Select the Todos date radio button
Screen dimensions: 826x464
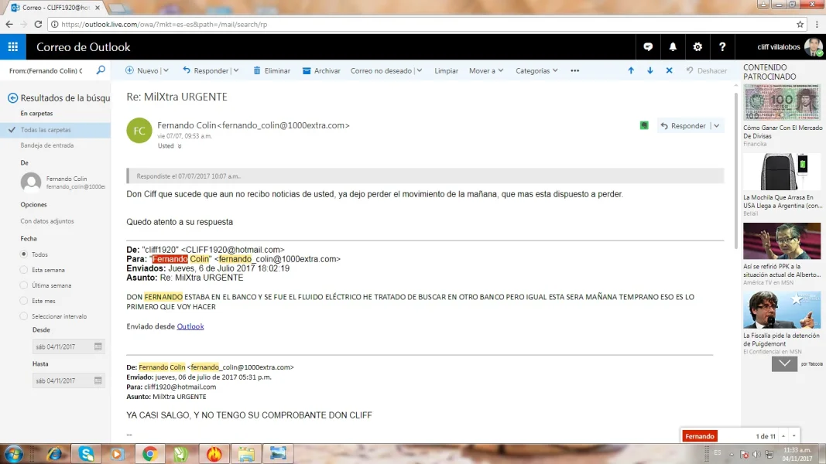(x=24, y=254)
